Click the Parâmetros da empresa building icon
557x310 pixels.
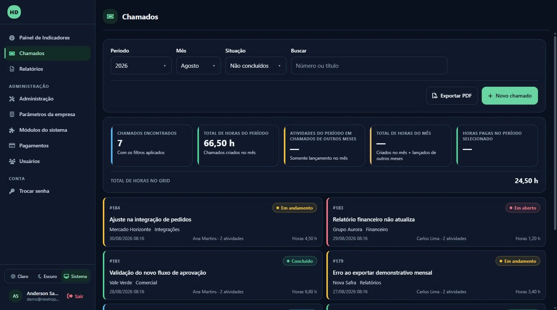coord(12,114)
